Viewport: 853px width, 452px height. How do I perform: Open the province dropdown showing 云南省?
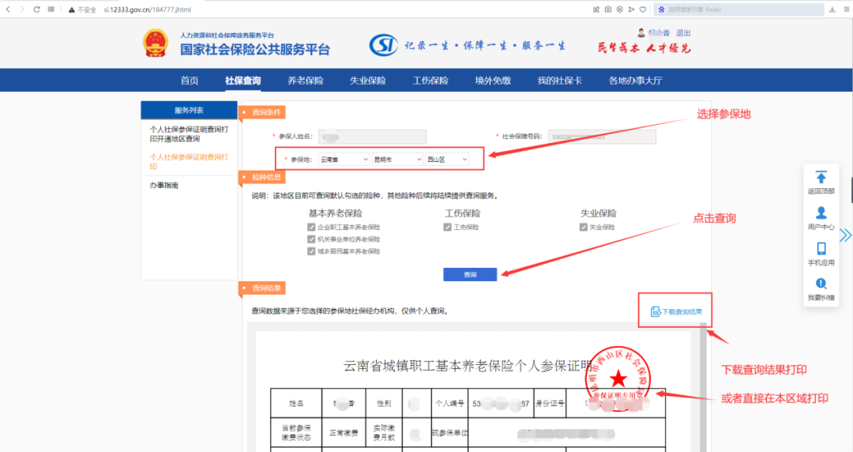coord(344,160)
